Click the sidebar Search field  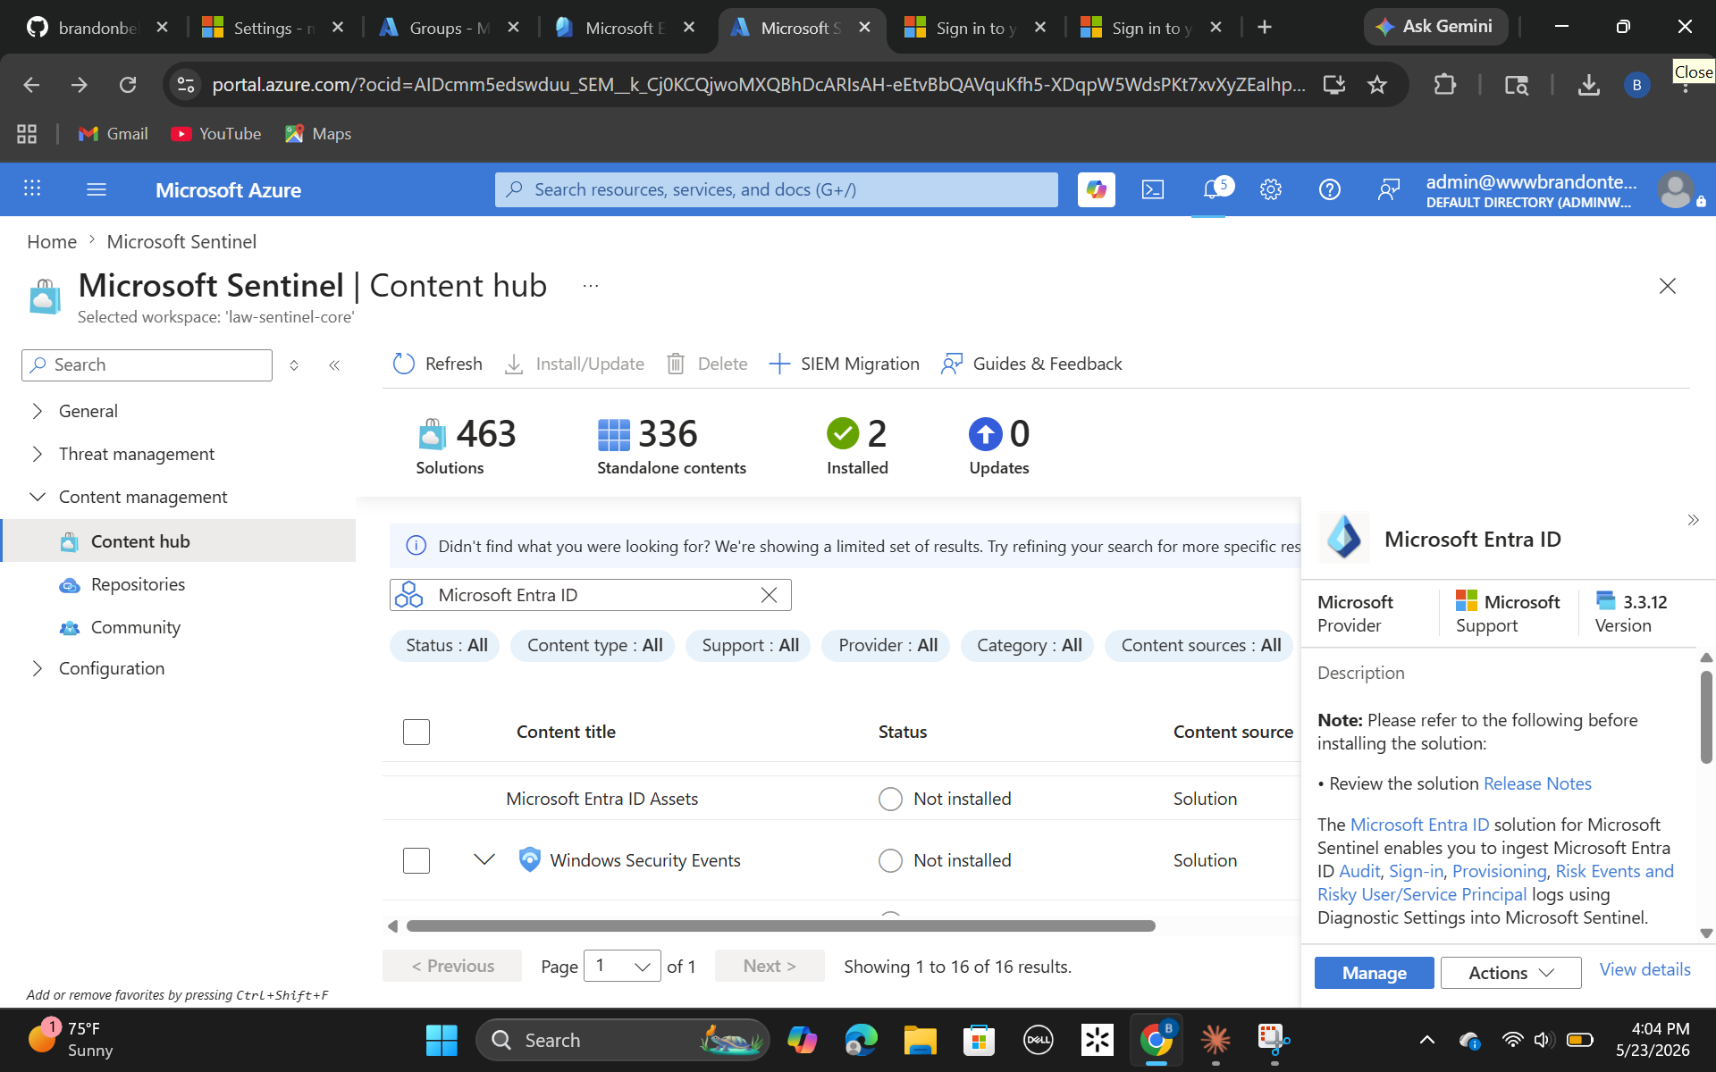[147, 364]
